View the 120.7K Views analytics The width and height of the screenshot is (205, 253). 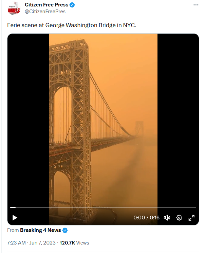tap(74, 243)
